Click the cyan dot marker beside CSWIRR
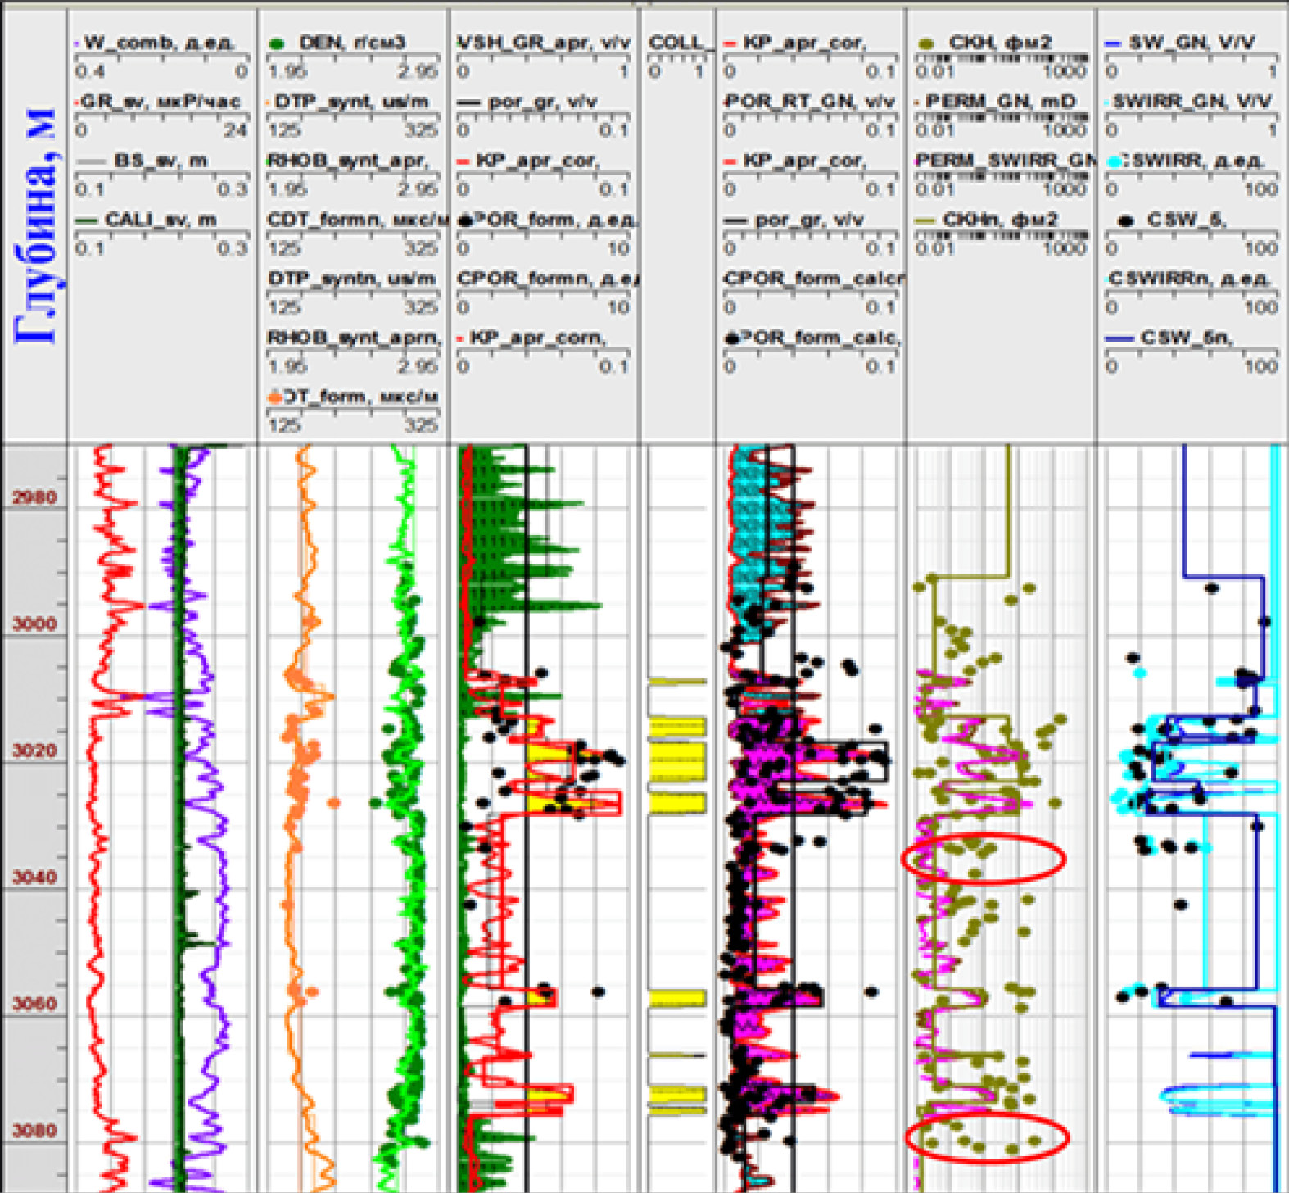The height and width of the screenshot is (1193, 1289). click(1115, 161)
